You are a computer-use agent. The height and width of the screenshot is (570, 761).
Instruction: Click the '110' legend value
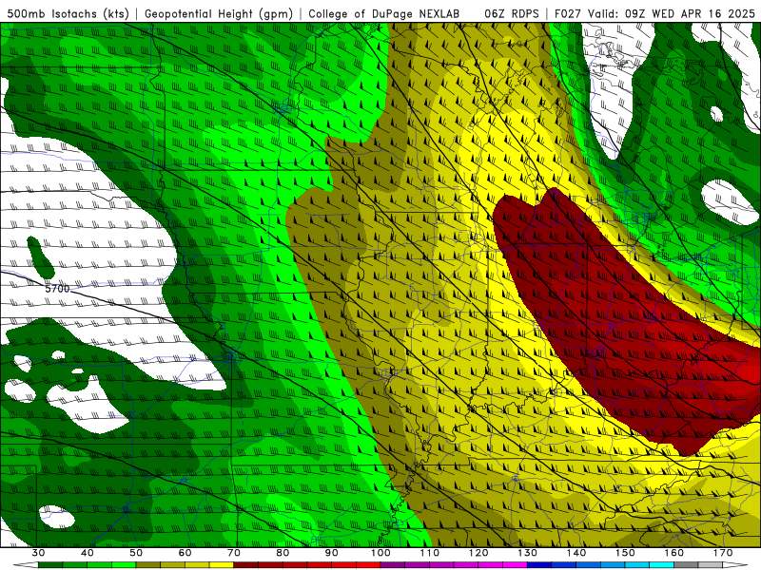[x=430, y=553]
